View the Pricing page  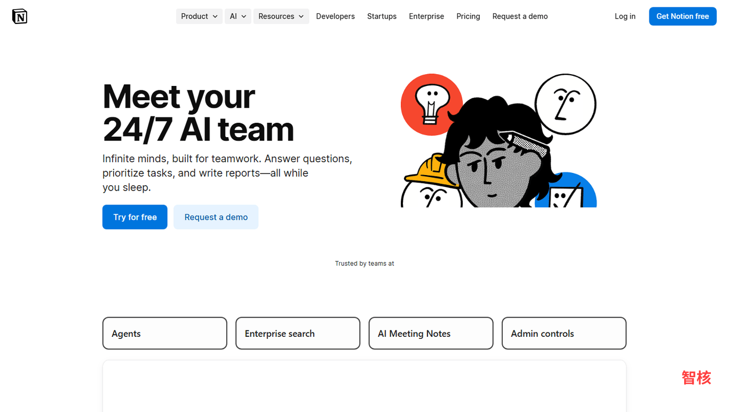(468, 17)
